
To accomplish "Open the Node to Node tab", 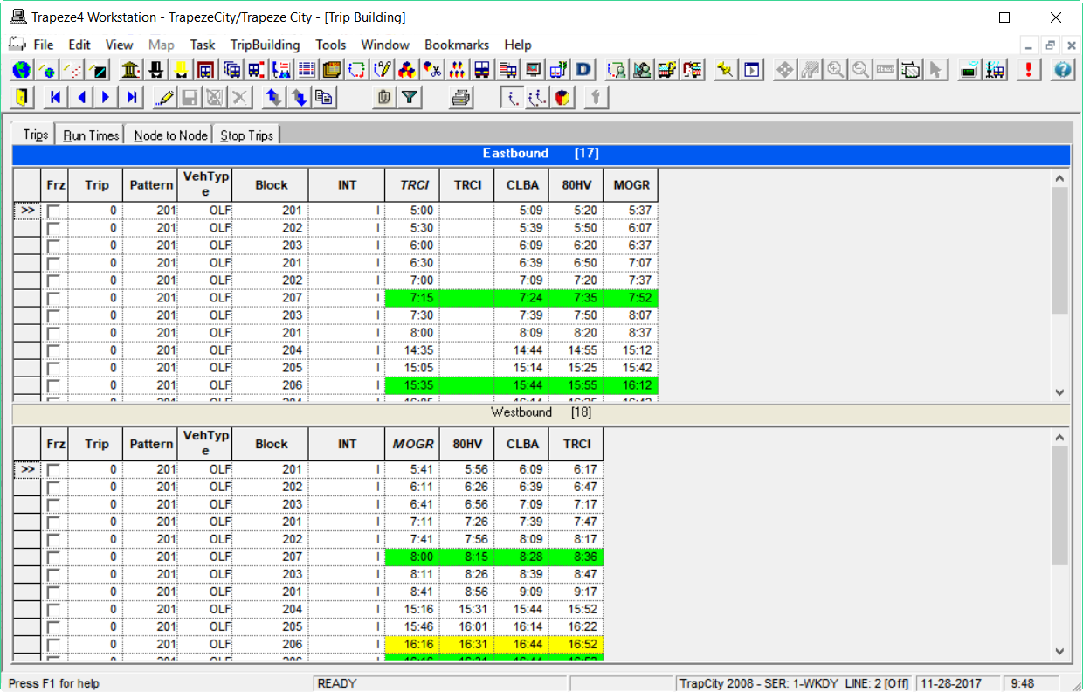I will coord(170,135).
